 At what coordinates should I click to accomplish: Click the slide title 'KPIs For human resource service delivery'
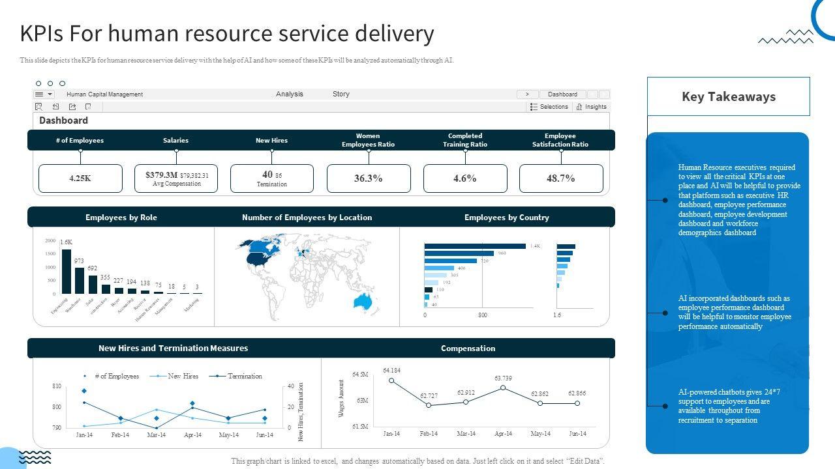(x=227, y=33)
